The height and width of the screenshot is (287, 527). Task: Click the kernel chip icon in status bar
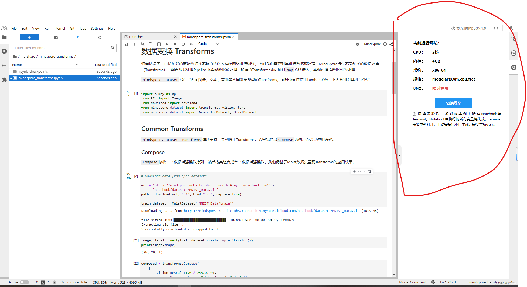click(55, 282)
